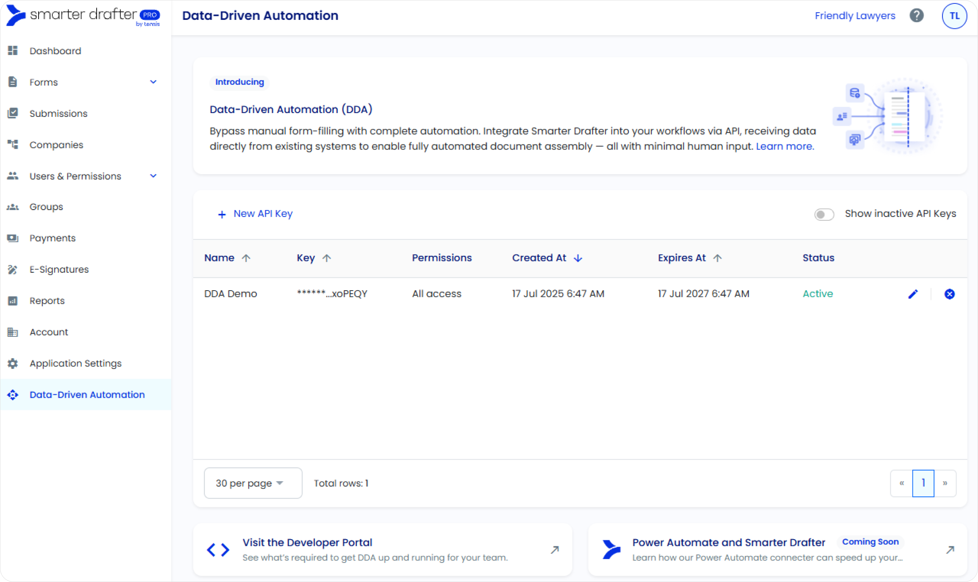Click the Coming Soon badge
Screen dimensions: 978x582
coord(870,542)
